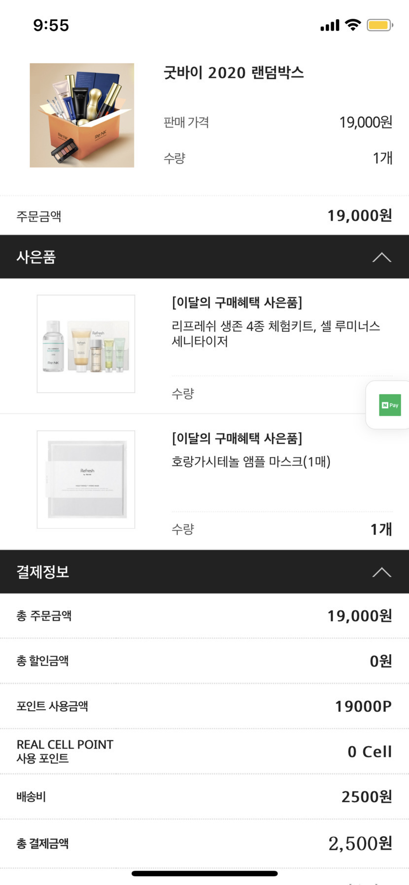
Task: Tap the 배송비 2500원 row
Action: coord(204,797)
